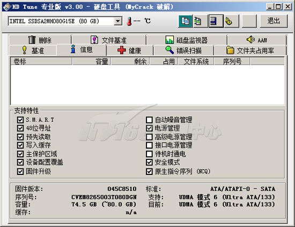Open the 文件夹占用率 folder usage tab
Image resolution: width=295 pixels, height=227 pixels.
(x=250, y=50)
